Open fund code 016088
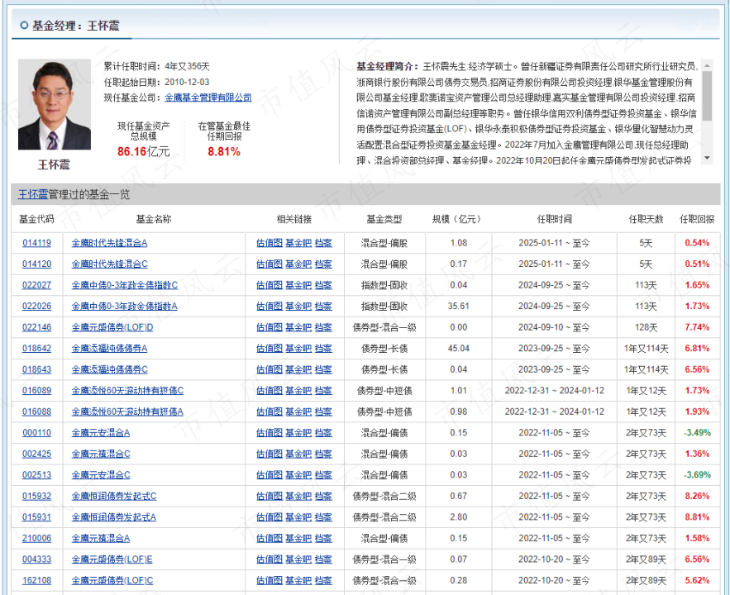730x595 pixels. coord(36,412)
